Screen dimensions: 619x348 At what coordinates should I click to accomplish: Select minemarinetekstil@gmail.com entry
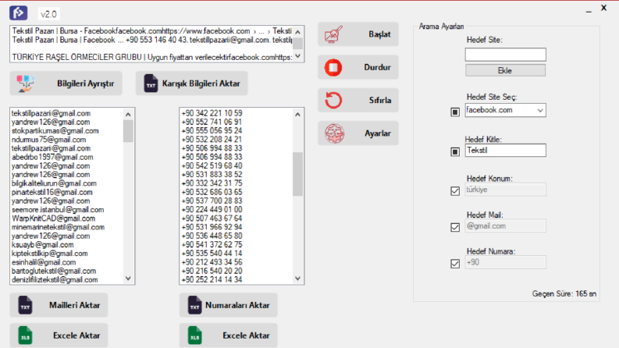58,227
